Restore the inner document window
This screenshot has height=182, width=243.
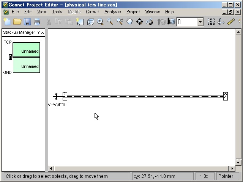pos(230,12)
